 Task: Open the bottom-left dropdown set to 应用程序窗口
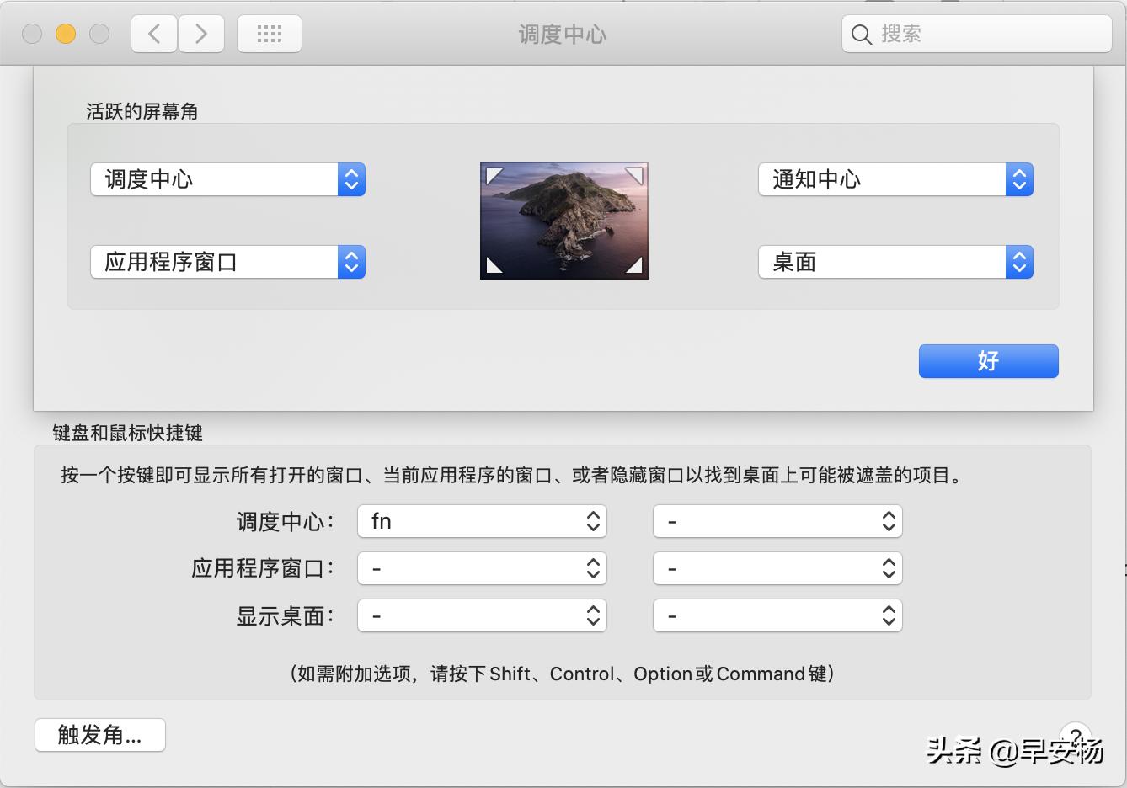227,262
